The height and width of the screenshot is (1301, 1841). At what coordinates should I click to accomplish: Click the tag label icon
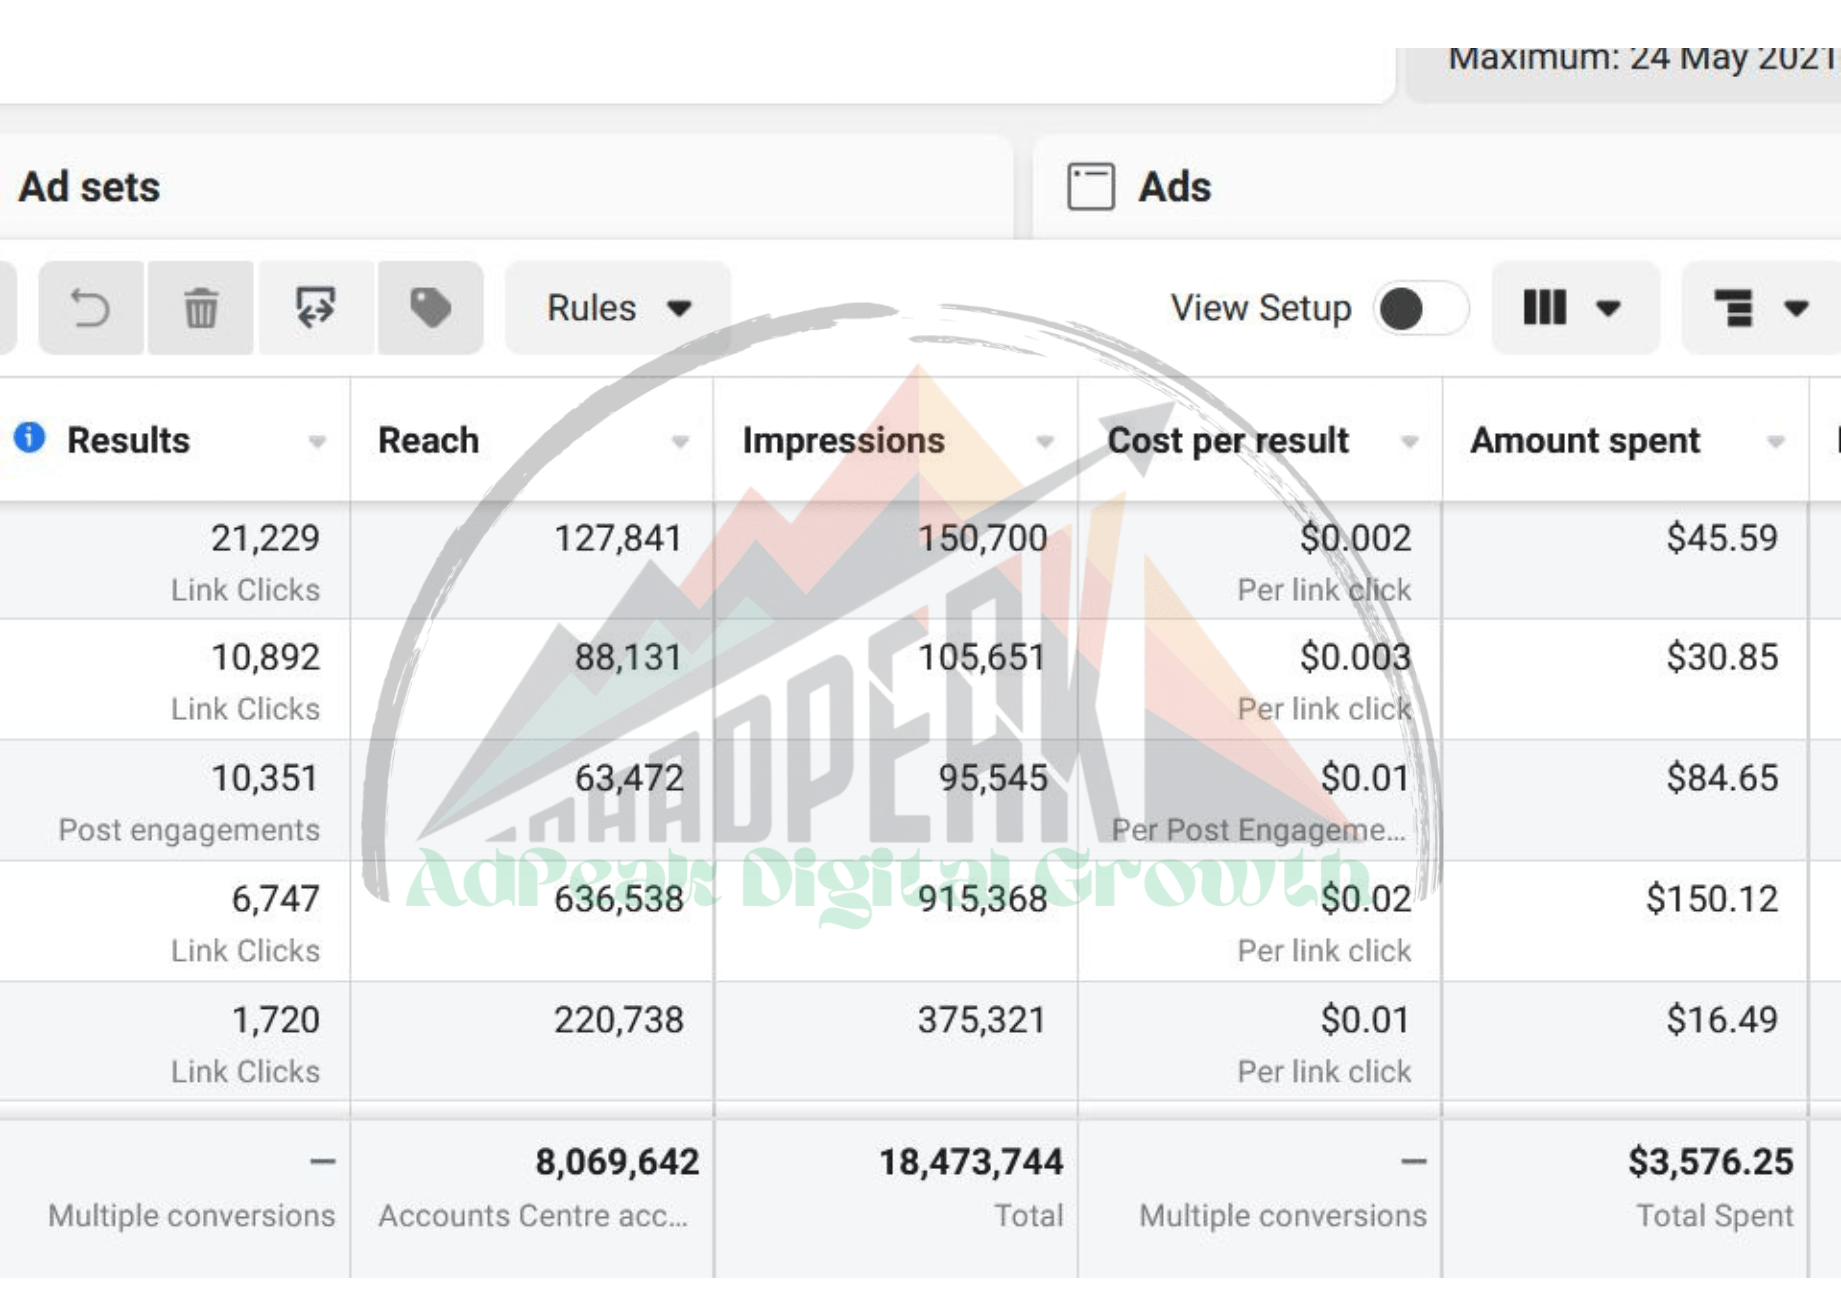tap(431, 308)
